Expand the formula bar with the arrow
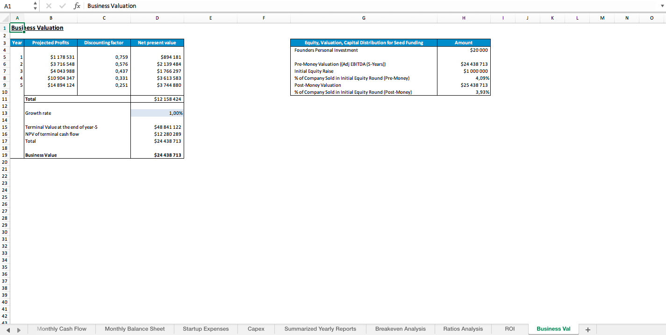Viewport: 666px width, 335px height. tap(661, 6)
